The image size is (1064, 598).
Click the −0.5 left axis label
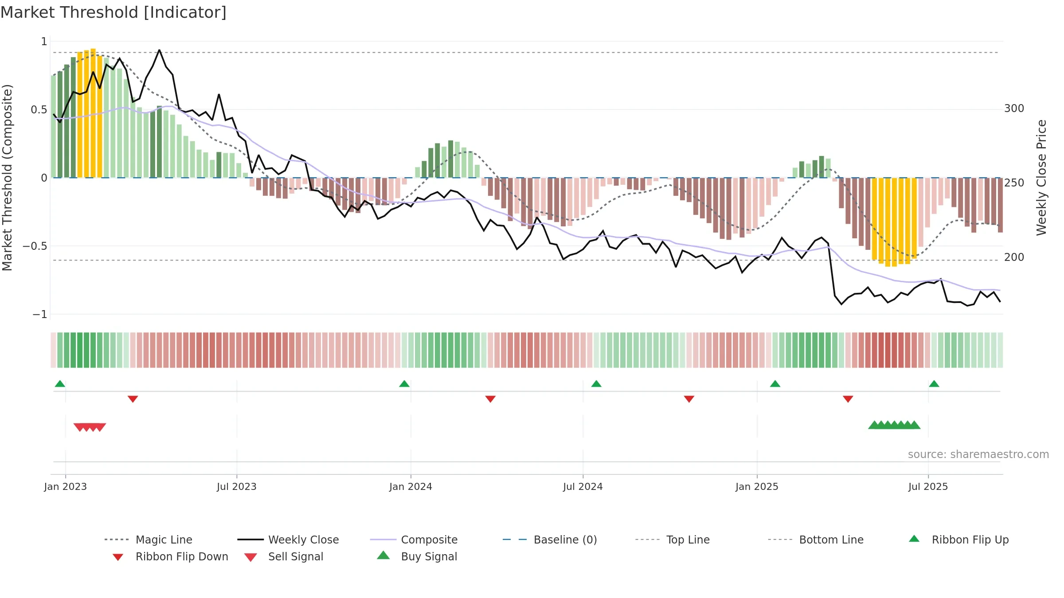[35, 246]
